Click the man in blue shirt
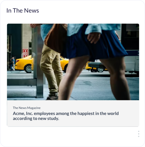 tap(14, 64)
